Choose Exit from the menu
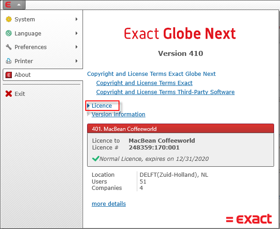This screenshot has width=280, height=229. point(43,94)
